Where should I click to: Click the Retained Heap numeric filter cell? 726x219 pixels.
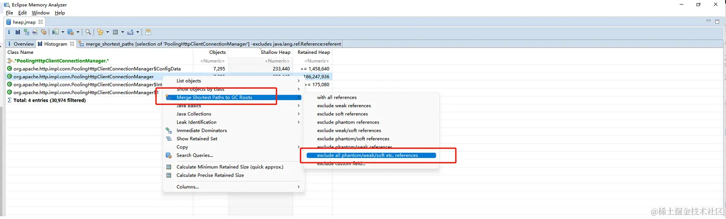pos(313,61)
